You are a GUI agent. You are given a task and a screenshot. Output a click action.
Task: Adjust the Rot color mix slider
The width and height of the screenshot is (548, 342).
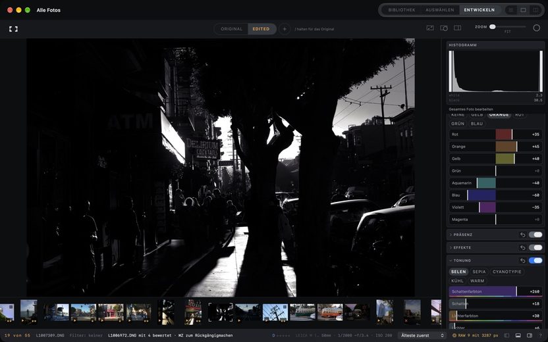(495, 134)
